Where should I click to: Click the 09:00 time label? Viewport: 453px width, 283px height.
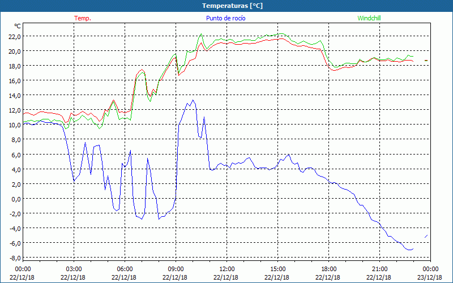(176, 269)
